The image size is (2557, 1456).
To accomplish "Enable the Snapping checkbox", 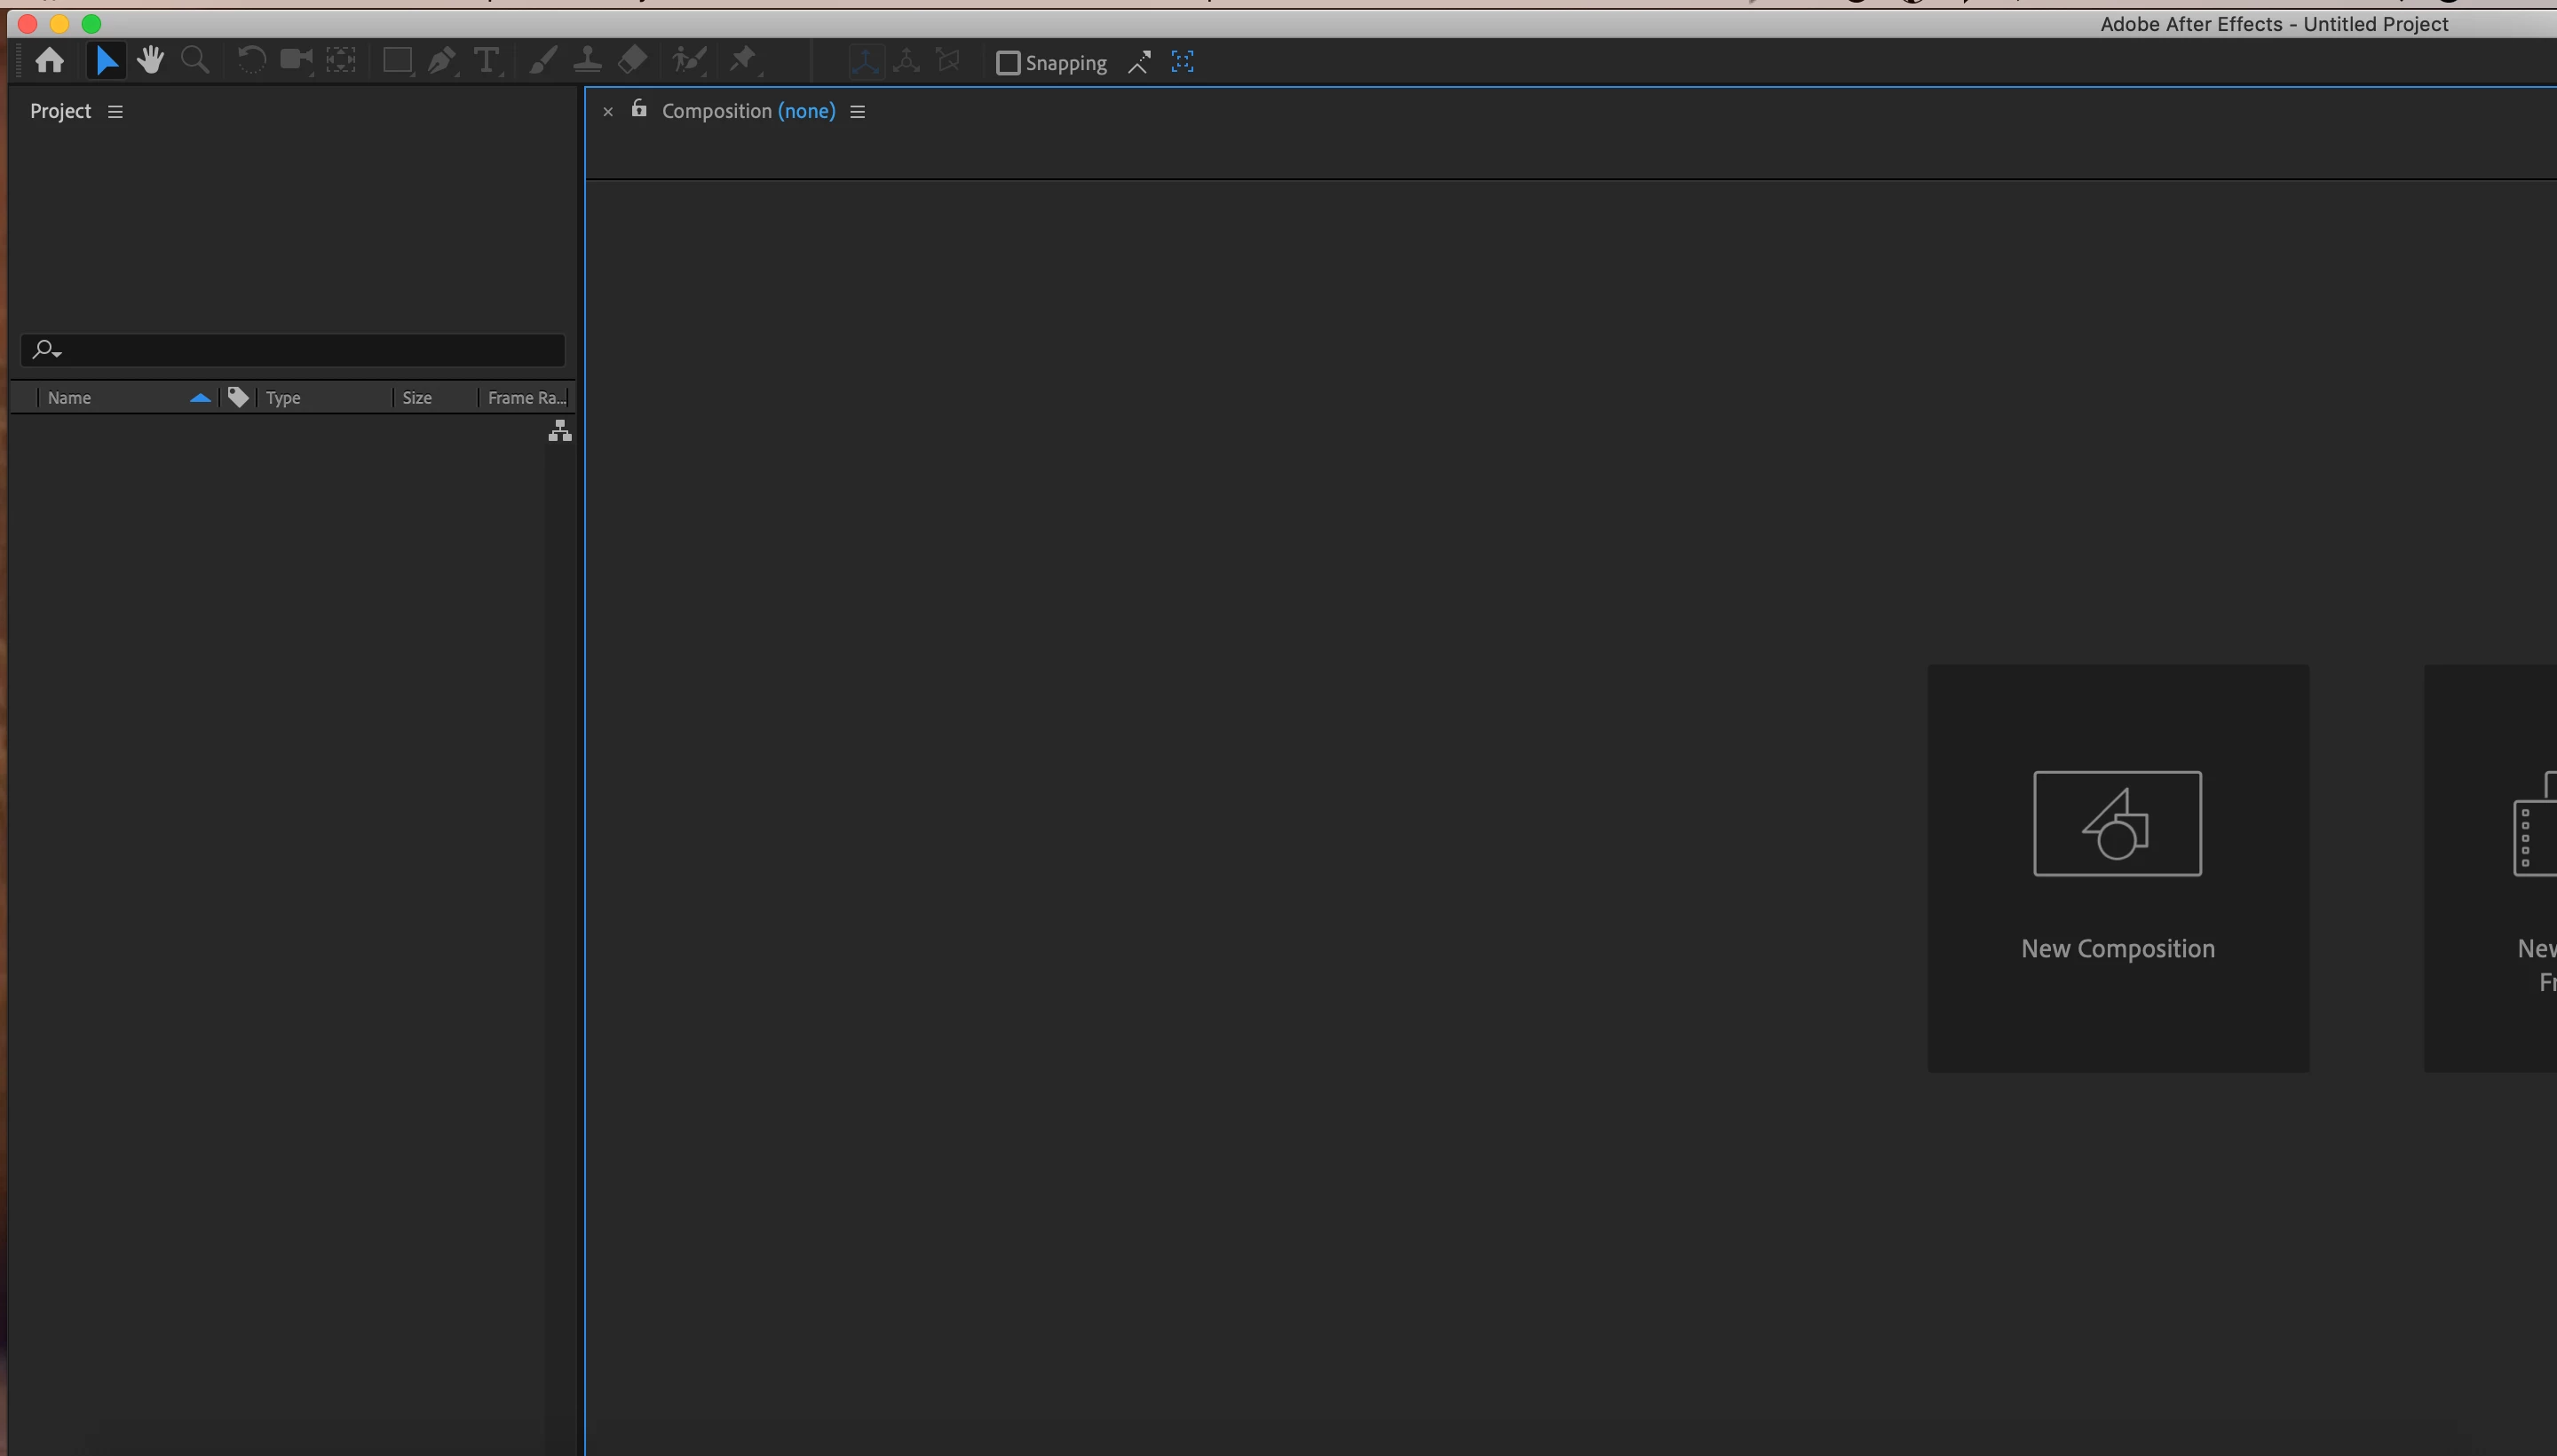I will (x=1008, y=63).
